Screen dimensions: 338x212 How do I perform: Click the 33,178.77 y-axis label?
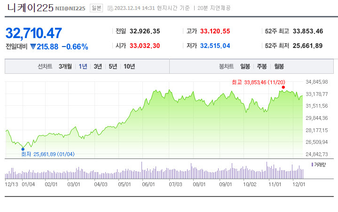[x=317, y=94]
